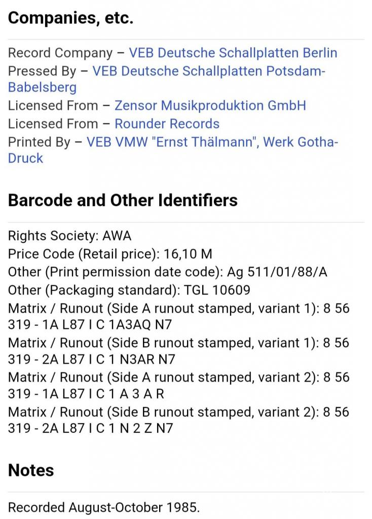Click the "Notes" section heading

click(31, 470)
